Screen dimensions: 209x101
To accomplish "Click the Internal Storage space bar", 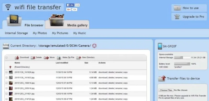I will pyautogui.click(x=182, y=58).
